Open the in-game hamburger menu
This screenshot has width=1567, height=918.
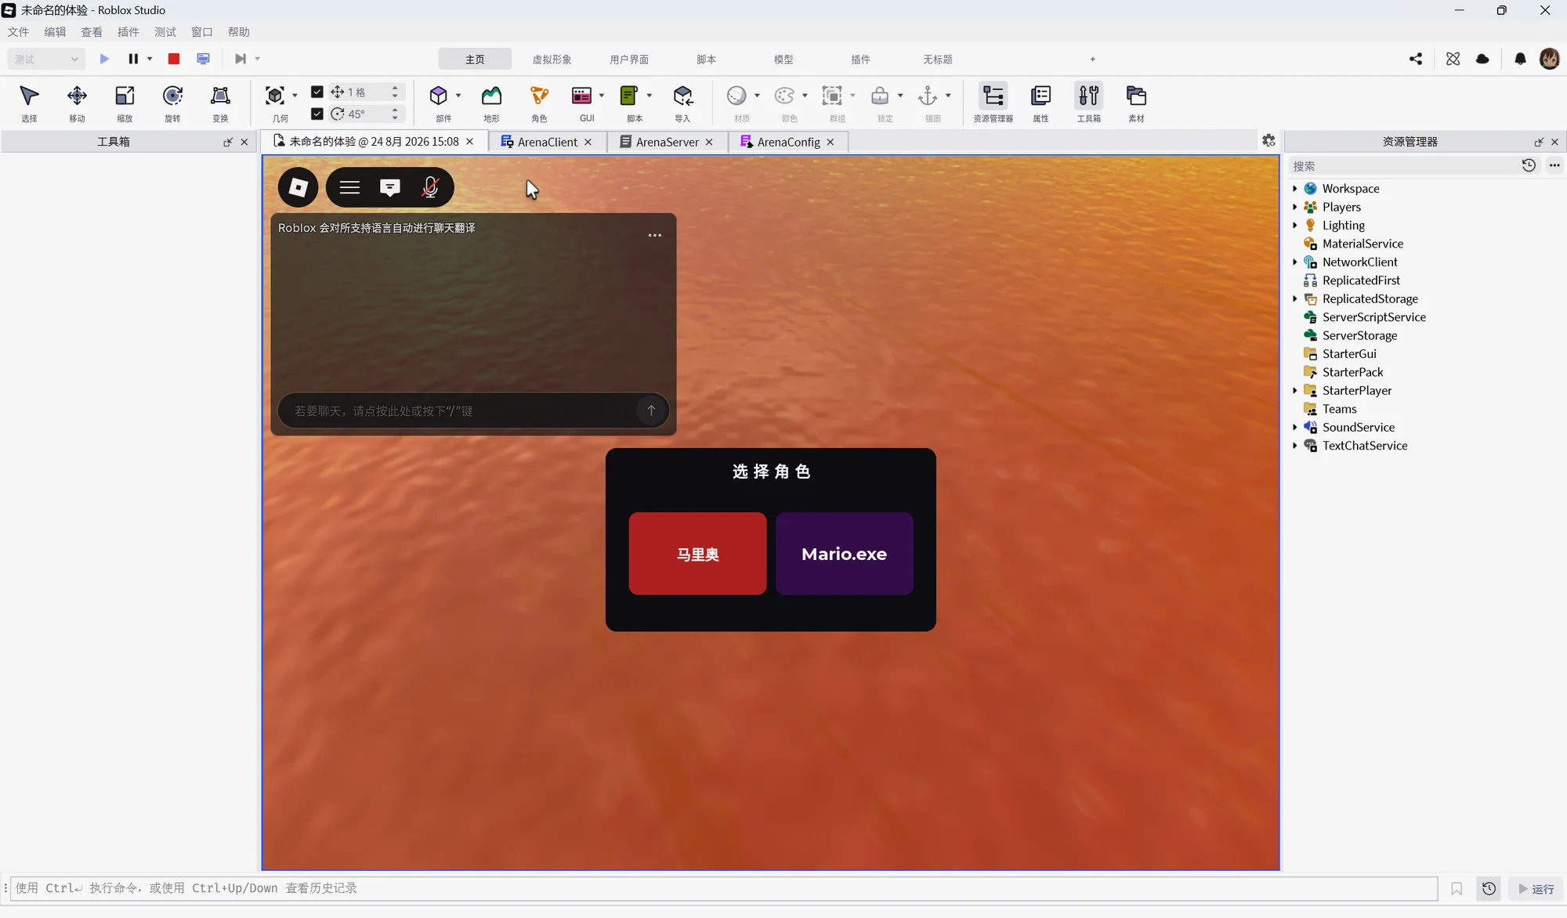pyautogui.click(x=349, y=187)
